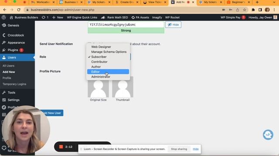The height and width of the screenshot is (156, 279).
Task: Open the chat support bubble
Action: coord(268,135)
